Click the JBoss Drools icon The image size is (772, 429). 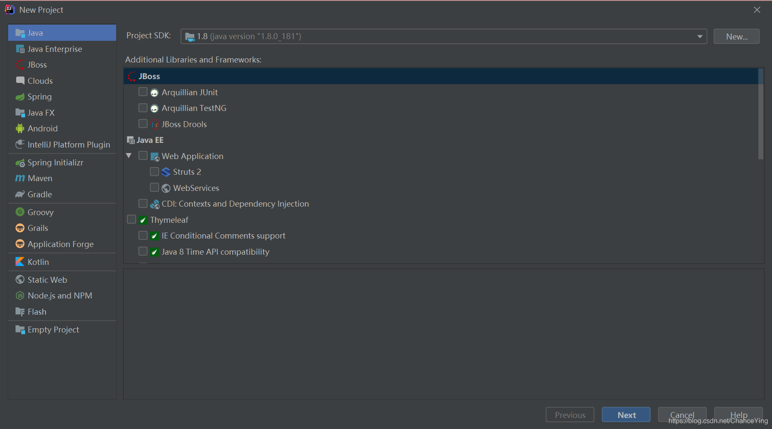tap(154, 124)
